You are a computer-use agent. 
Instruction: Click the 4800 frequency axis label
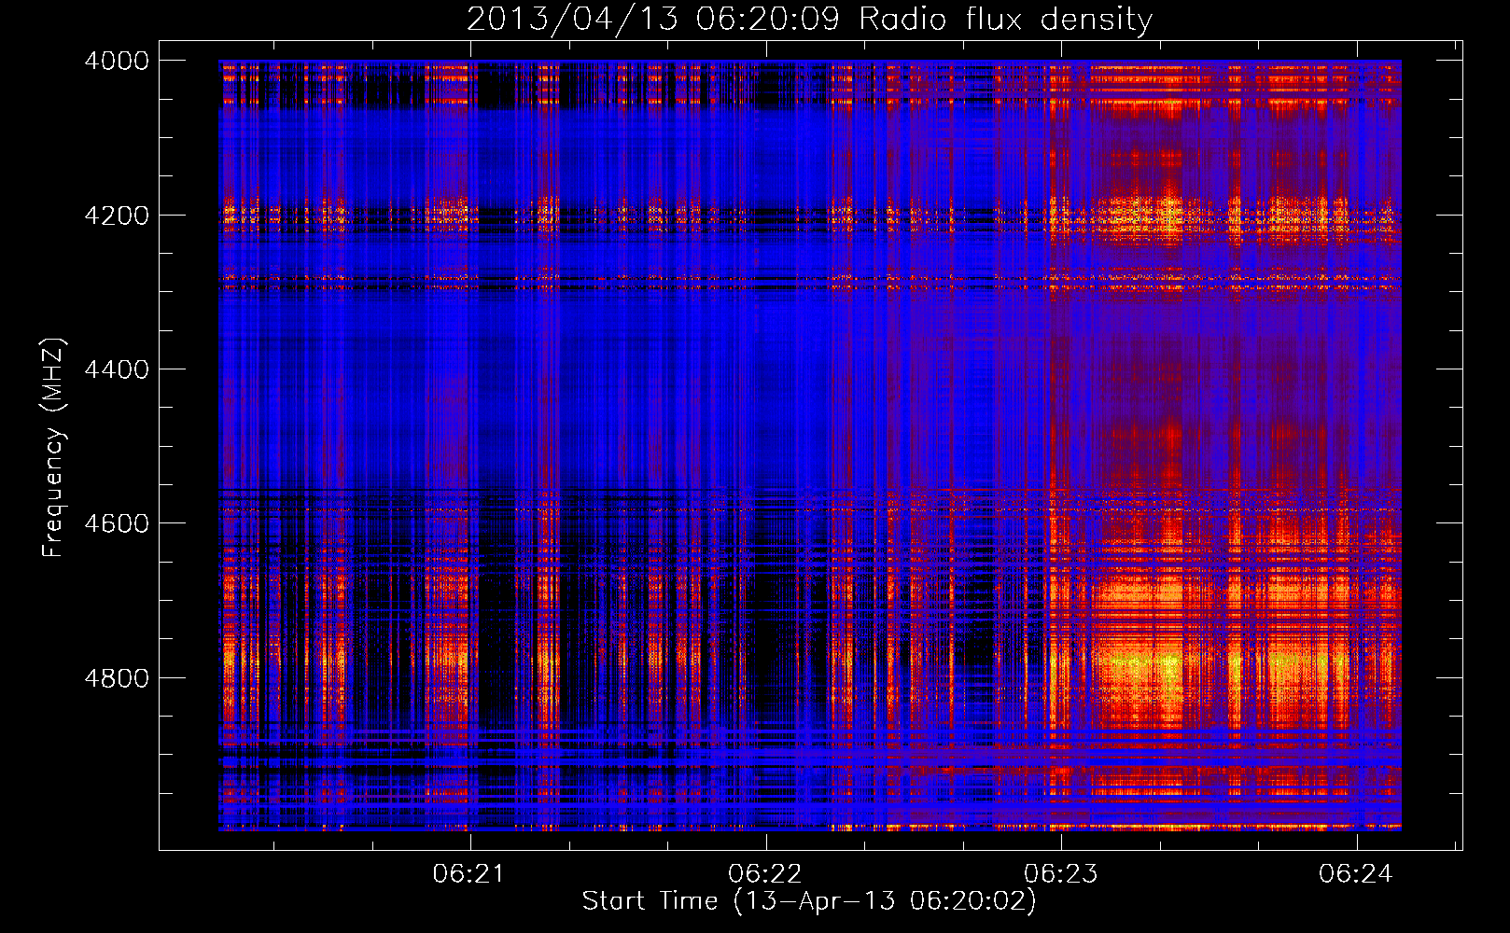pyautogui.click(x=117, y=678)
